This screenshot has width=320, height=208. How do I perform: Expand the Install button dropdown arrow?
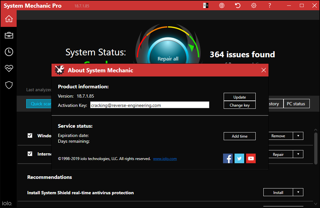(298, 192)
